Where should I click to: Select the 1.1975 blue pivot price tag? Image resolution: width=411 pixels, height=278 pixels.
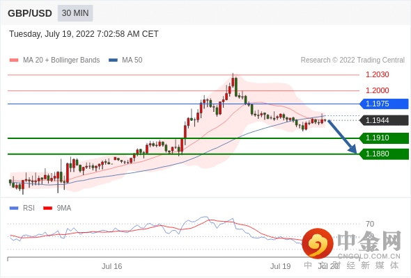[384, 104]
